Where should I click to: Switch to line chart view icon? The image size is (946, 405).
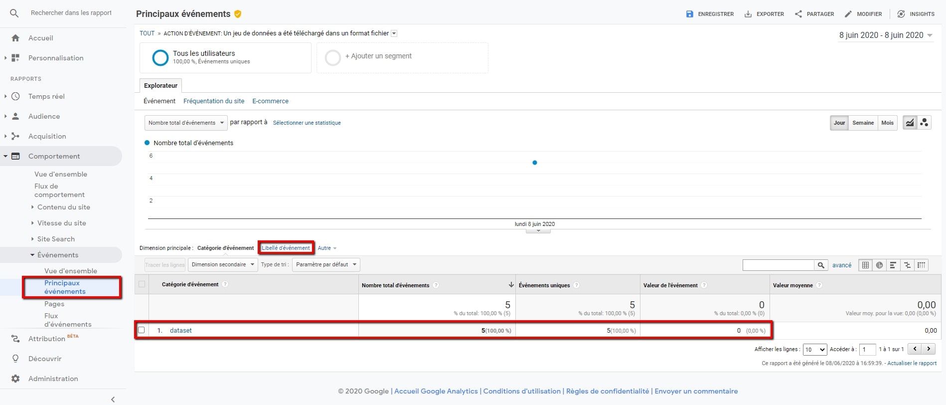pyautogui.click(x=910, y=123)
